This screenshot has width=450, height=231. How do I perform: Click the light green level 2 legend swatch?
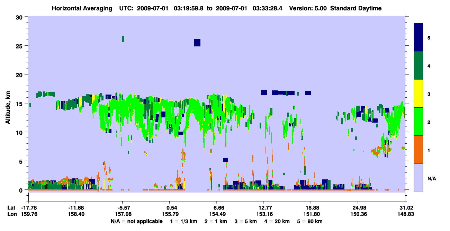[418, 122]
